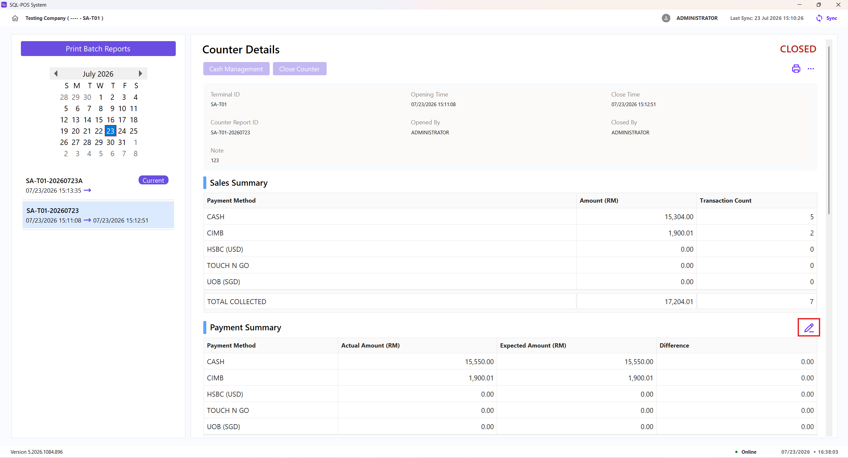Click CIMB amount 1,900.01 in Sales Summary
848x458 pixels.
[x=681, y=233]
